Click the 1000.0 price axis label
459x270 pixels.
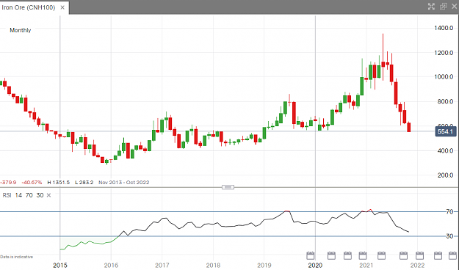444,76
